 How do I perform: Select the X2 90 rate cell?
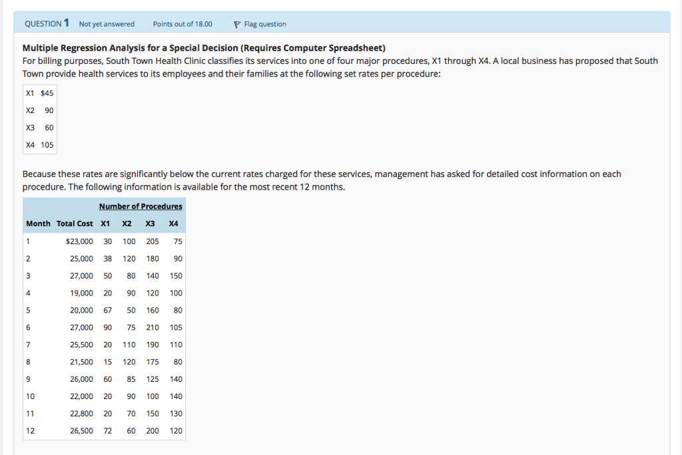point(38,110)
